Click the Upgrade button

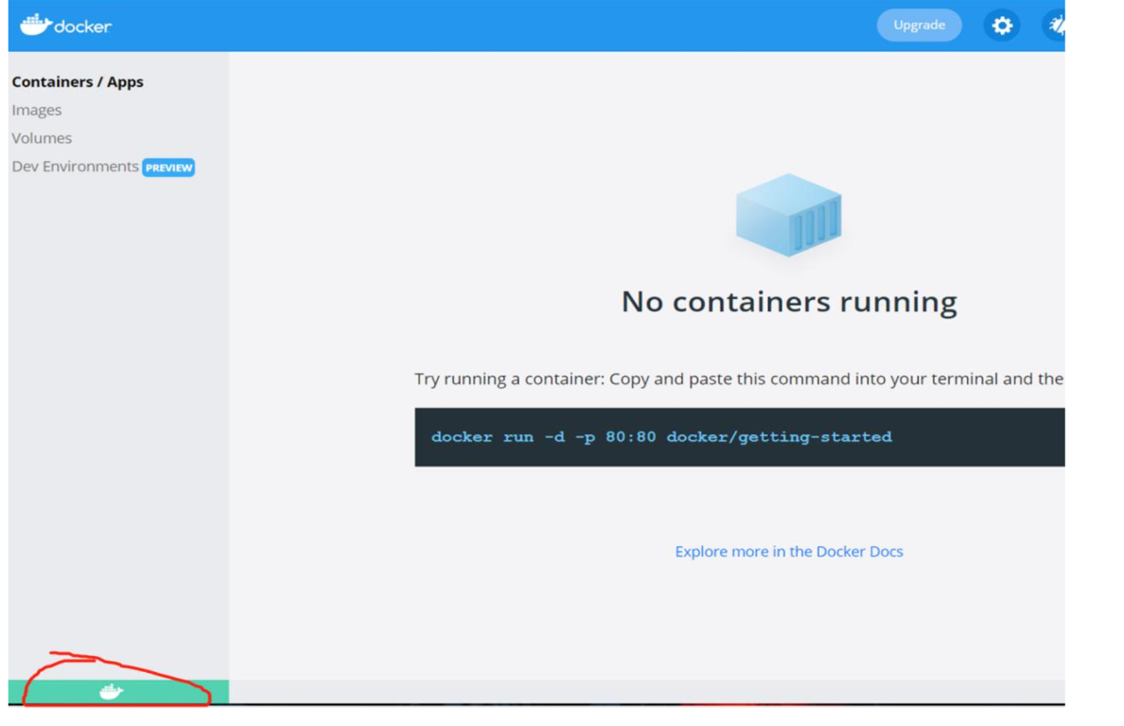coord(919,26)
